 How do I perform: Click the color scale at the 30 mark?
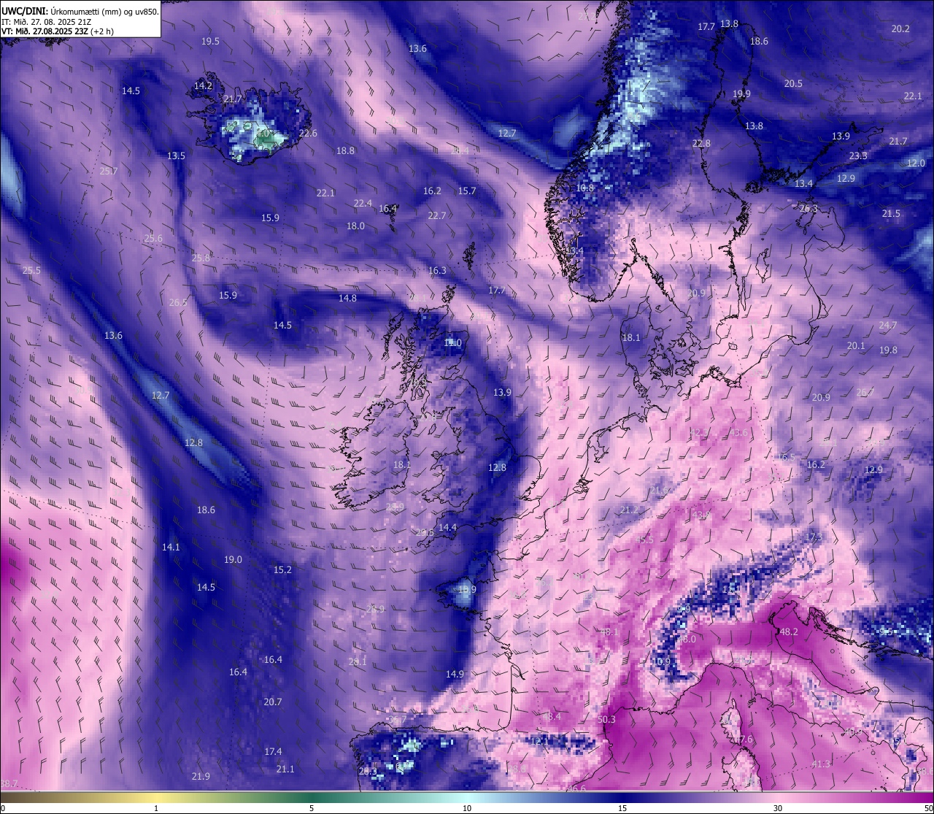[x=778, y=796]
